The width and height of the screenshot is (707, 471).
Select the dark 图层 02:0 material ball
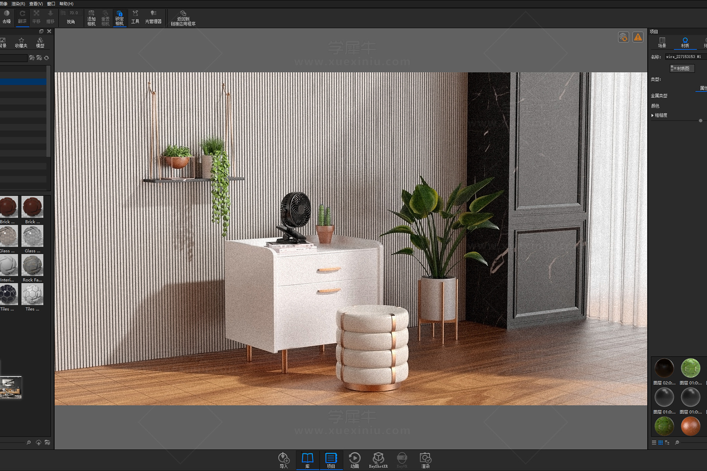point(664,368)
